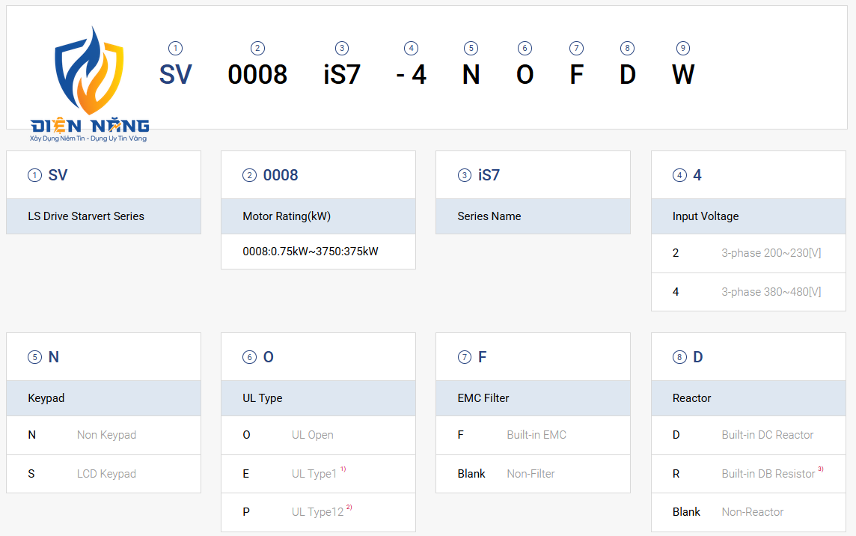The image size is (856, 536).
Task: Click card title '① SV'
Action: coord(47,175)
